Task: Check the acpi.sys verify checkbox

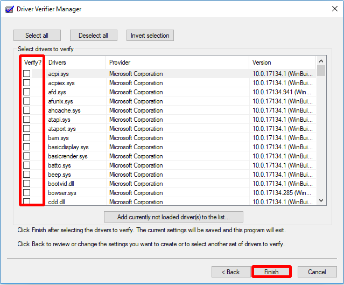Action: pos(27,74)
